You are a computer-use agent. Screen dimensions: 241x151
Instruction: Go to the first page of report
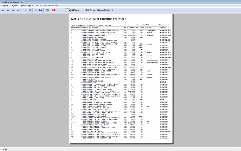(3, 10)
